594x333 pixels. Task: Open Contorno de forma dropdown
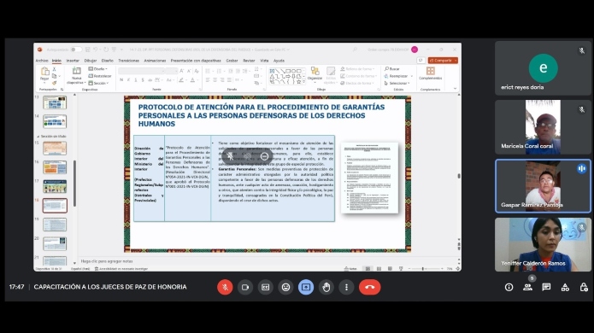[x=357, y=76]
